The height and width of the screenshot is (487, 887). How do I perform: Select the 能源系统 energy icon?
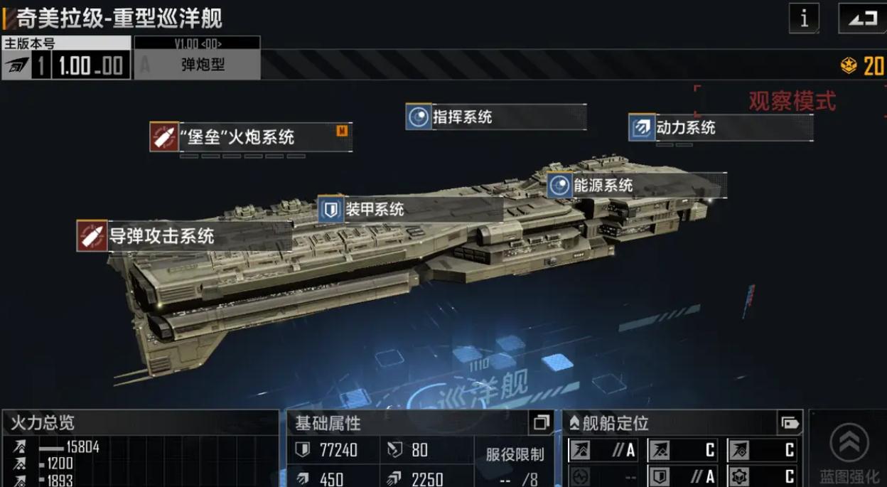560,186
